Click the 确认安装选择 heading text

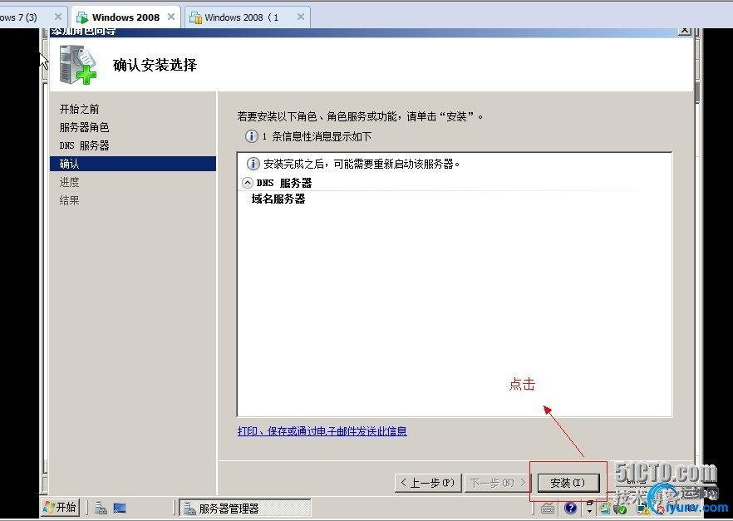tap(155, 65)
